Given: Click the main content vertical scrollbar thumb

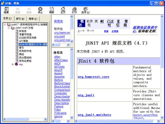Looking at the screenshot, I should click(162, 43).
